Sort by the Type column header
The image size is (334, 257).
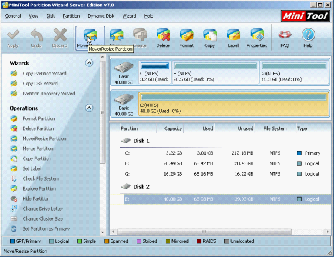[x=313, y=128]
